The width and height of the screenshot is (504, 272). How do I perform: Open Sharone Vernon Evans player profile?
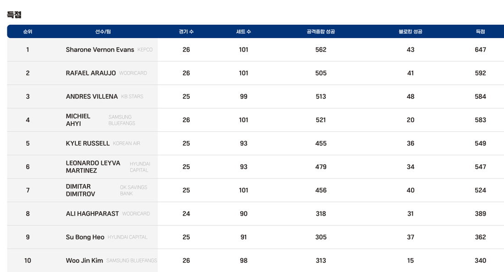[100, 49]
